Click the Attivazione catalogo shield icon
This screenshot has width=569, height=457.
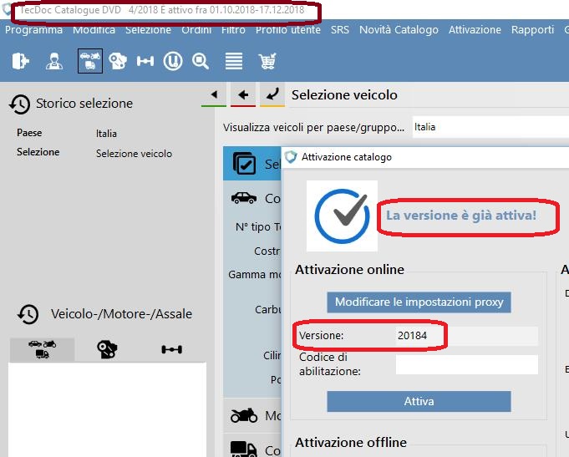(291, 157)
